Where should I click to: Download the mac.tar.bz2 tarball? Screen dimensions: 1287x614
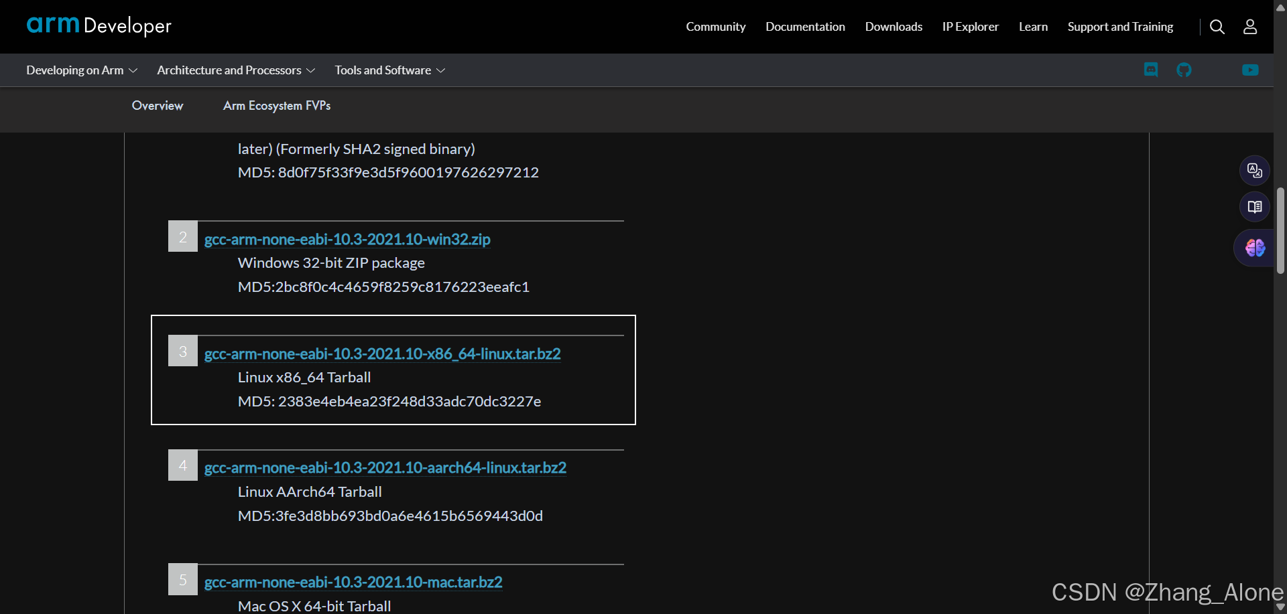point(353,582)
